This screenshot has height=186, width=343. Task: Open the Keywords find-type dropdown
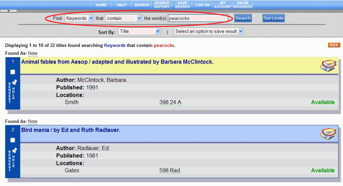(79, 19)
